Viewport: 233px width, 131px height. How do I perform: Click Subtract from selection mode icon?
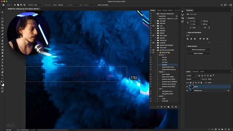[x=21, y=5]
